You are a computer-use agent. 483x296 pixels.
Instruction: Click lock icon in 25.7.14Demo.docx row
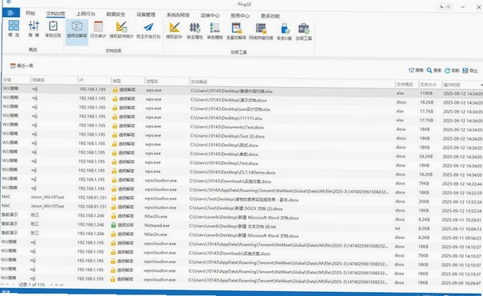[x=114, y=171]
